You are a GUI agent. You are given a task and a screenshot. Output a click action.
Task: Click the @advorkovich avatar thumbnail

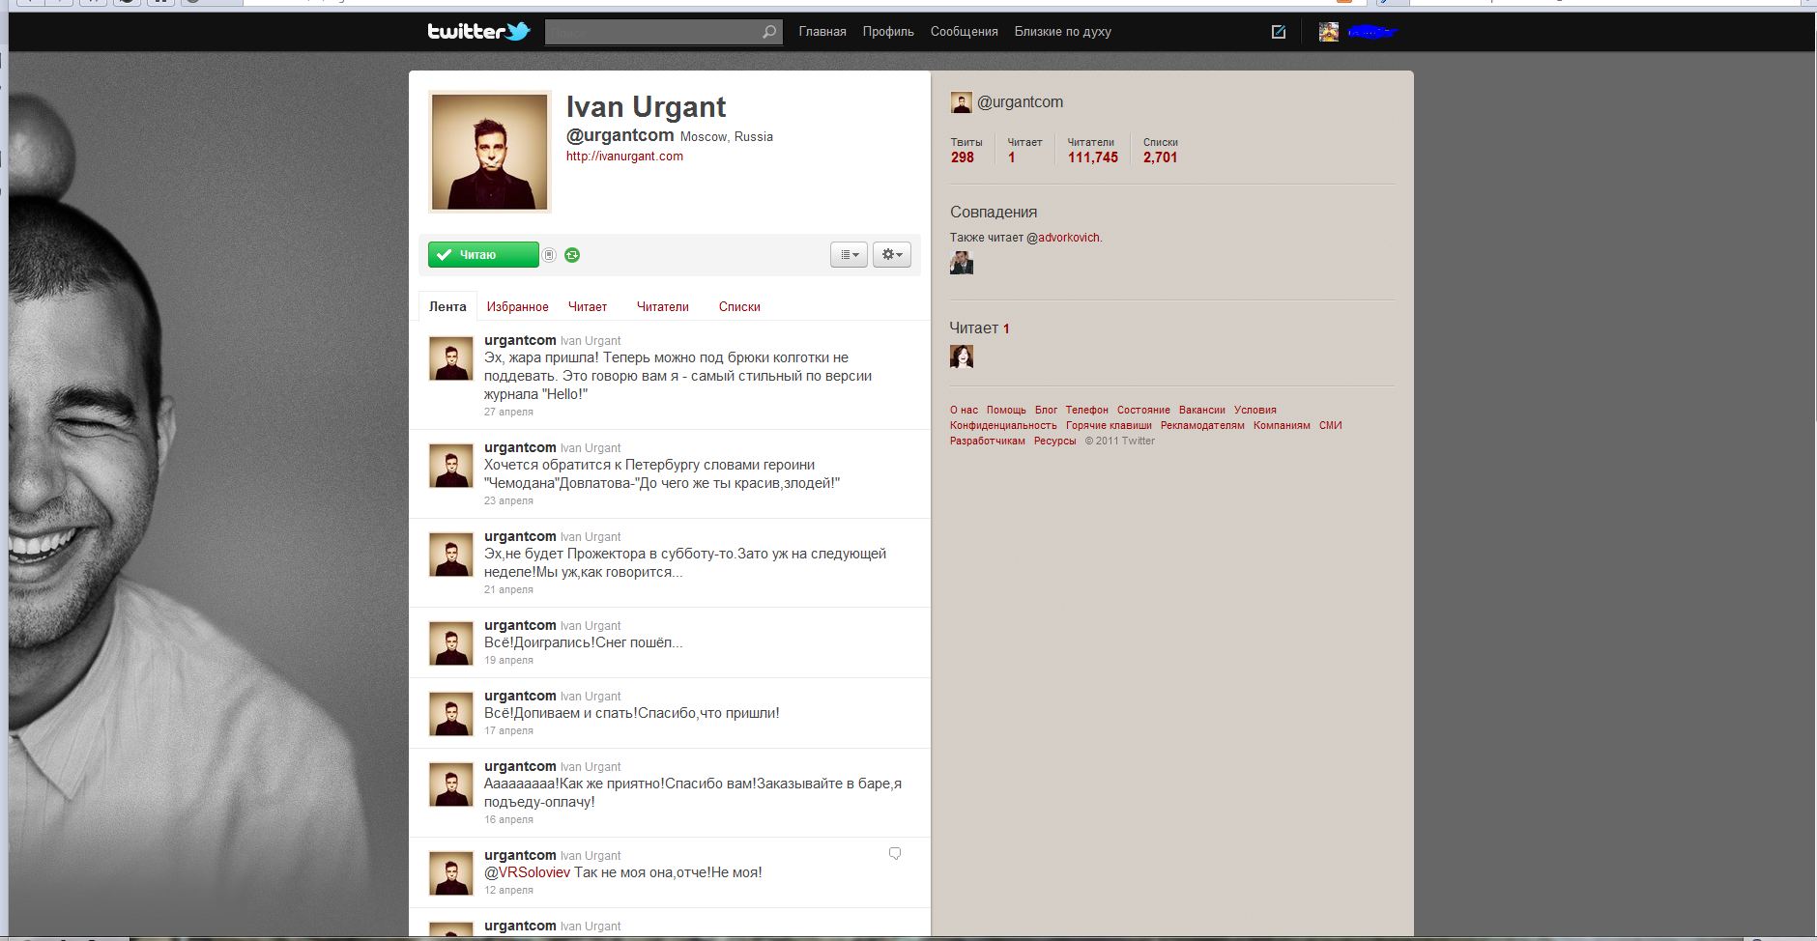(962, 263)
